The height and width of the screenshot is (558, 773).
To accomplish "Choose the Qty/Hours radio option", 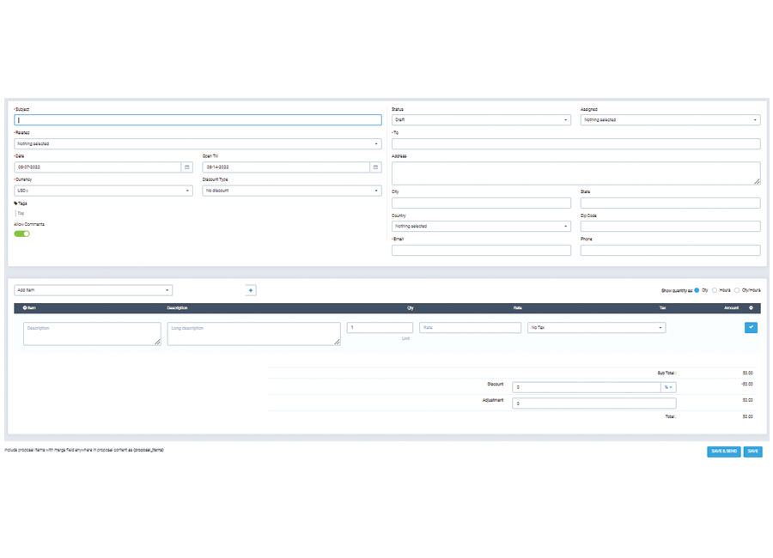I will pos(737,290).
